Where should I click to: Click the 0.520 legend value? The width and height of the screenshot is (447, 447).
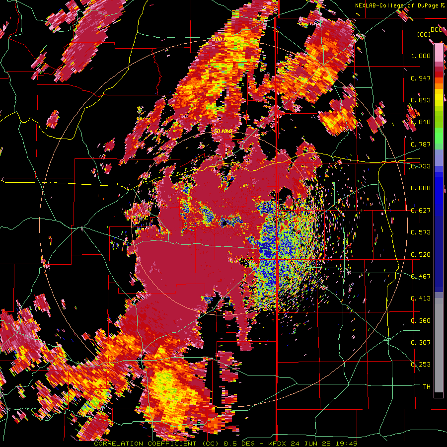(x=421, y=255)
